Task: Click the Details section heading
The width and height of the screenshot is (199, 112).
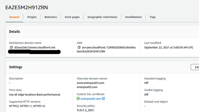Action: pos(14,31)
